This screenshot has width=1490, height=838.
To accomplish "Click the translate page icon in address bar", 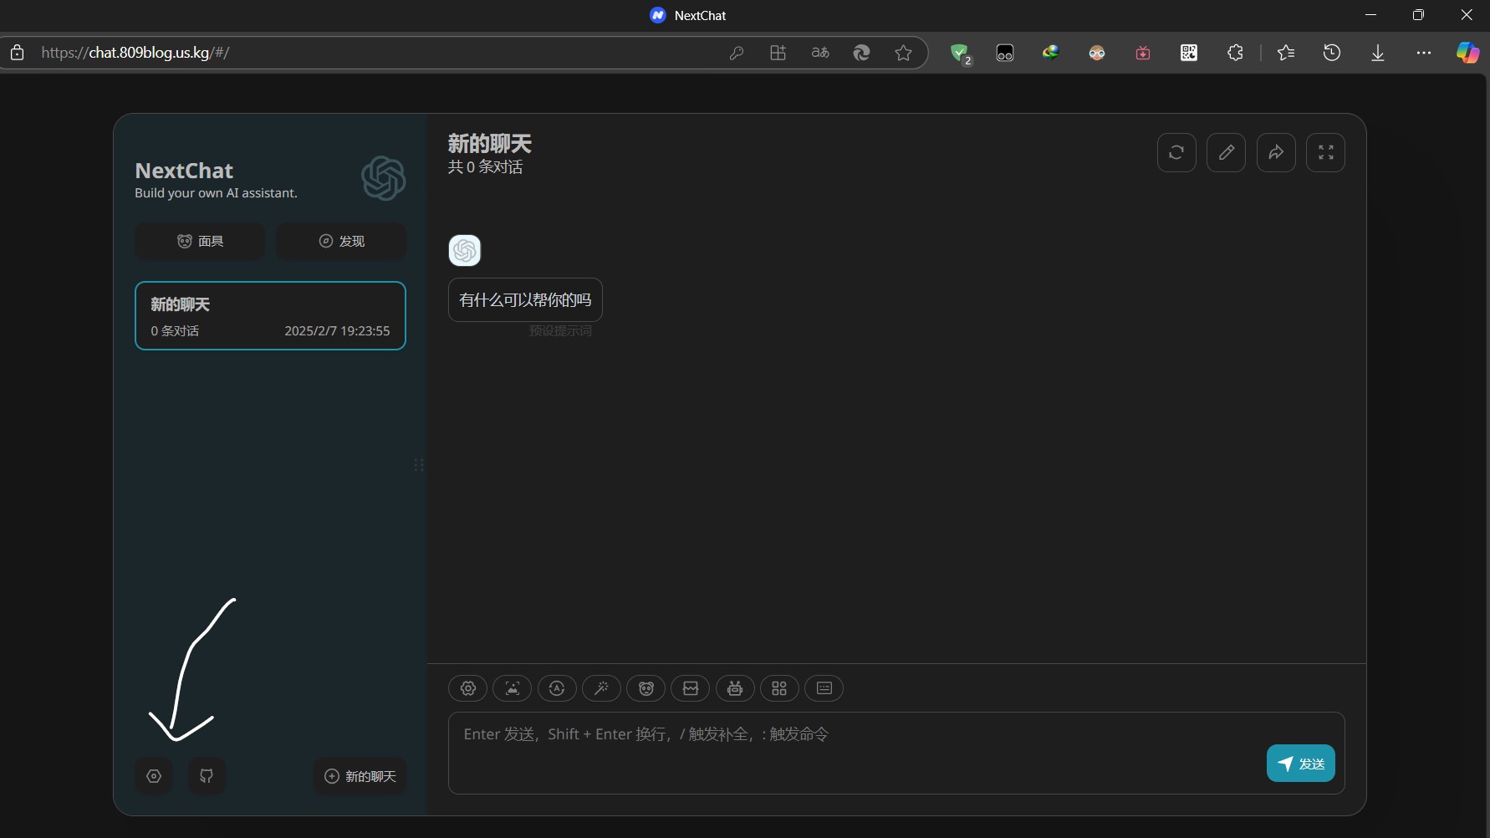I will [820, 53].
